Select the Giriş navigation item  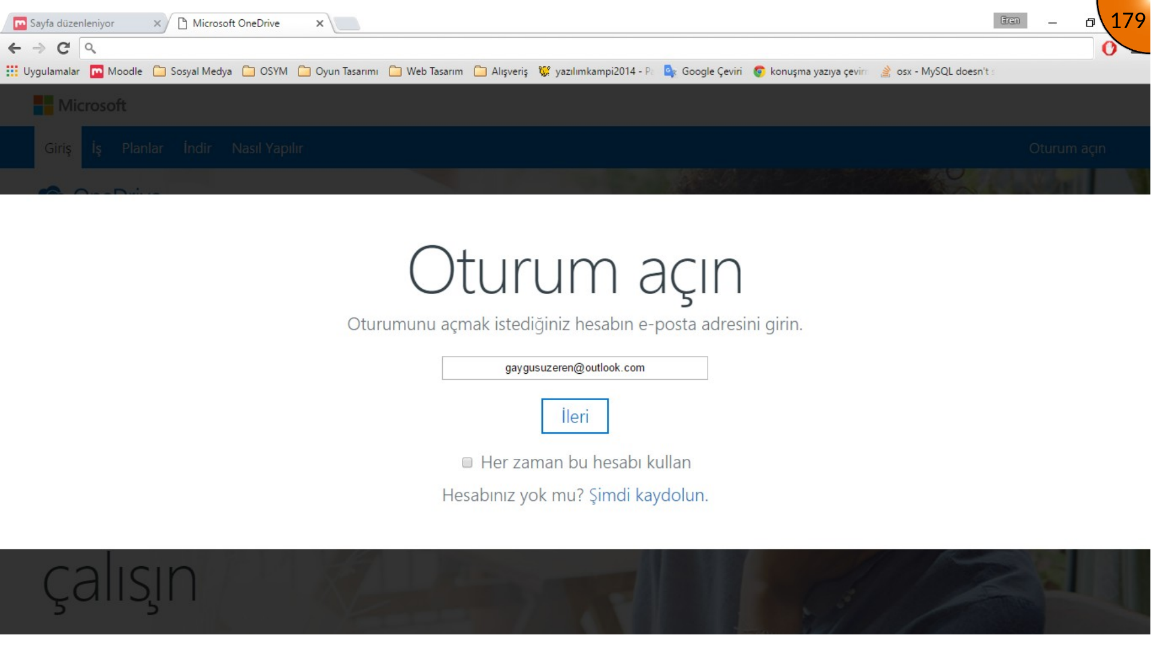58,148
